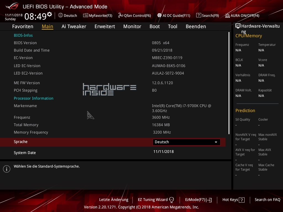Click the EC-Version value MBEC-Z390-0119
The width and height of the screenshot is (283, 212).
167,58
